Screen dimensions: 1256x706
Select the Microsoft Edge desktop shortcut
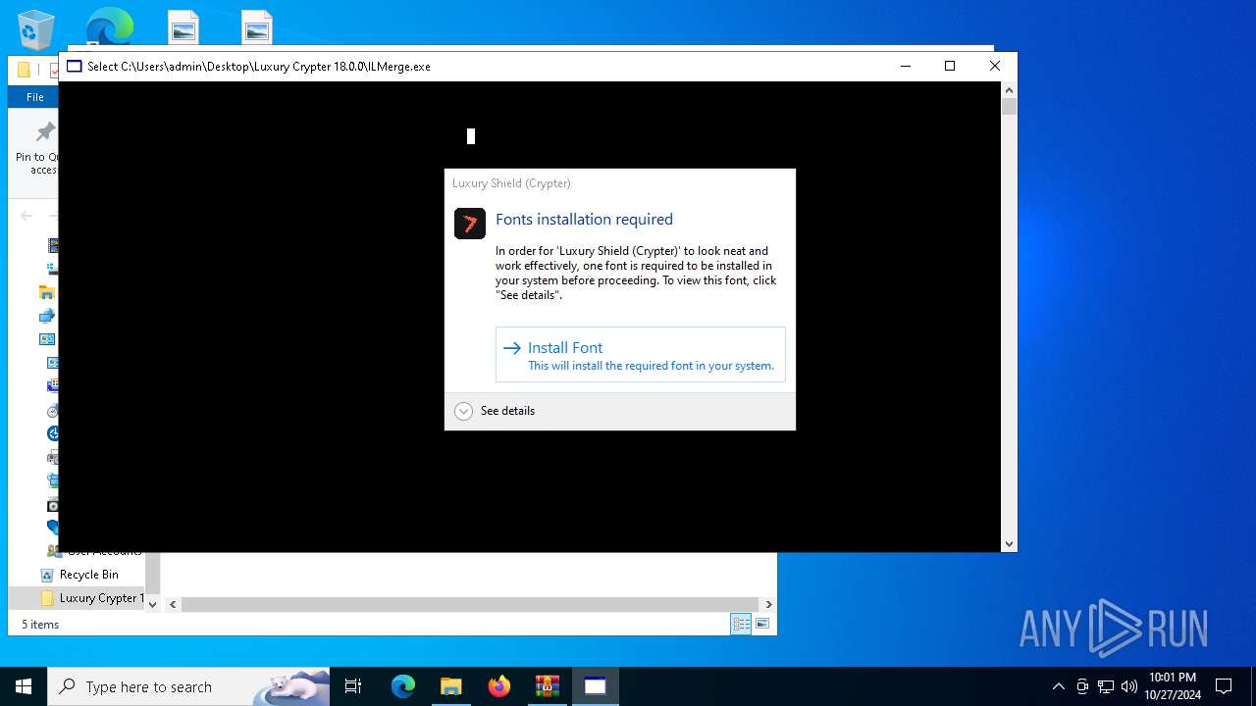tap(109, 25)
